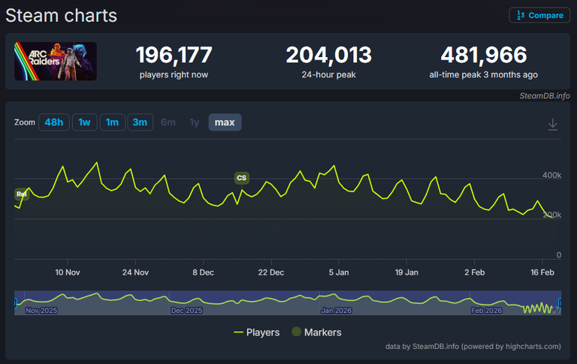Switch zoom range to 1m
This screenshot has width=577, height=364.
[x=112, y=122]
